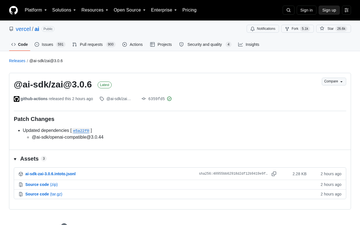Click the Sign in button

307,10
